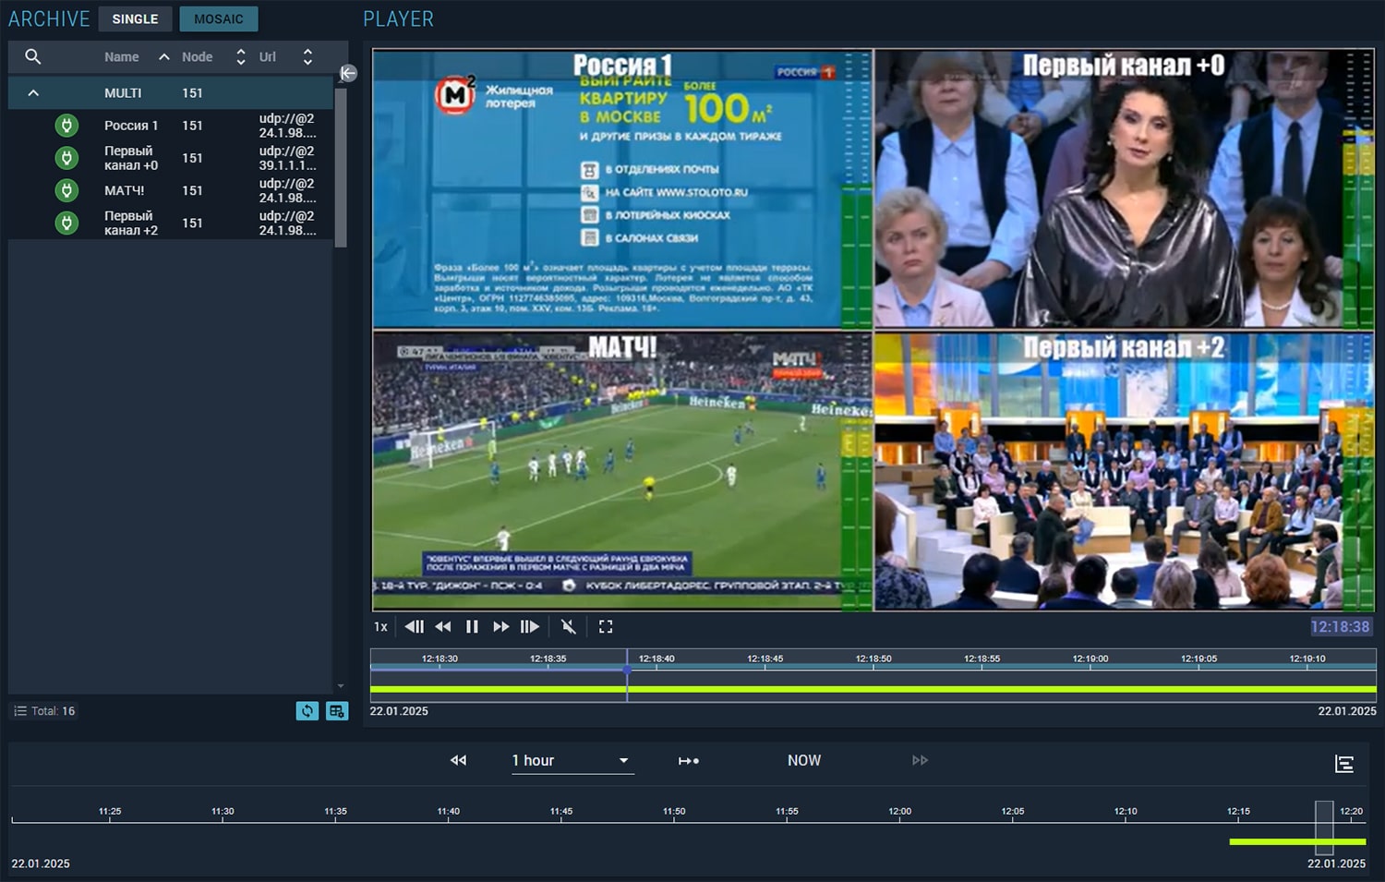Viewport: 1385px width, 882px height.
Task: Click the selection window on the hour timeline
Action: (1324, 828)
